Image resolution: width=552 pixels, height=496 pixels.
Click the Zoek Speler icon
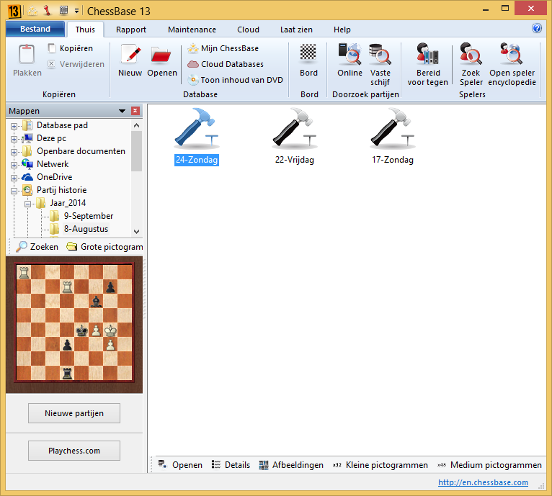click(471, 53)
